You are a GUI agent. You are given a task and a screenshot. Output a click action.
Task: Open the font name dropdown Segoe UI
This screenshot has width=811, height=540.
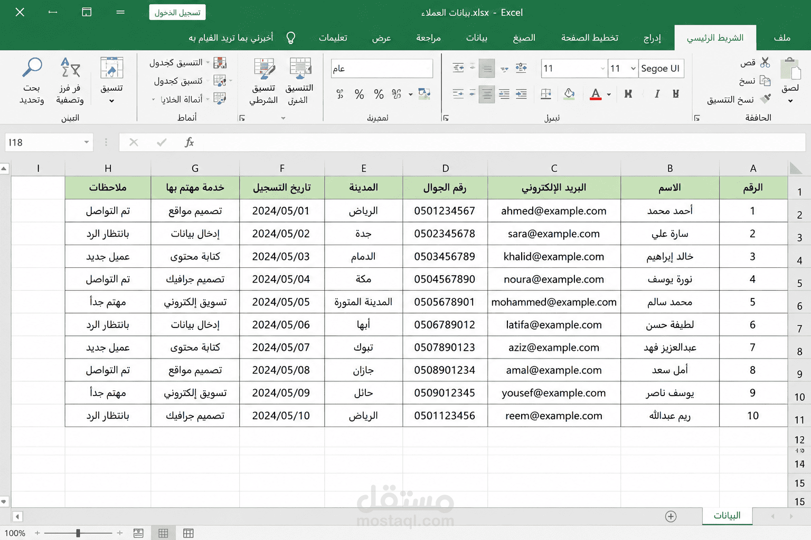(x=661, y=69)
